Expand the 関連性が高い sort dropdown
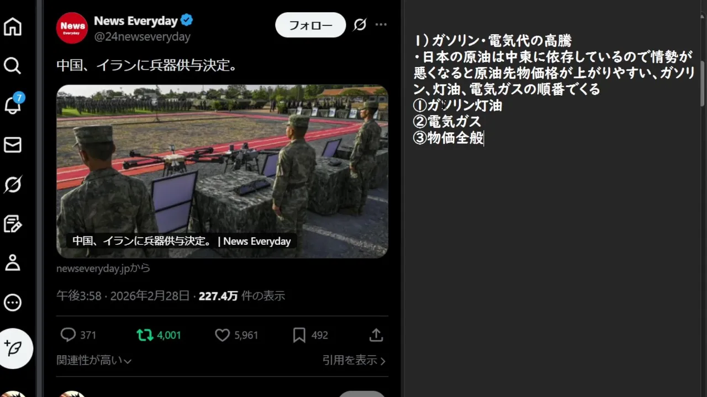707x397 pixels. [x=94, y=361]
